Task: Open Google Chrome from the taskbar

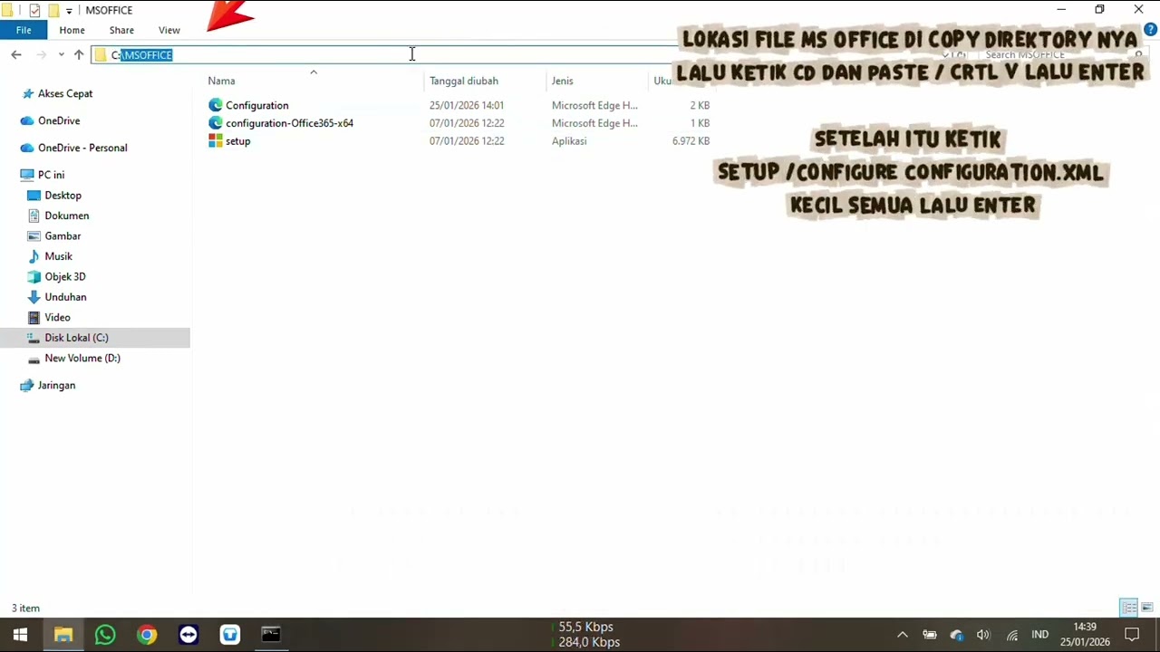Action: [x=147, y=635]
